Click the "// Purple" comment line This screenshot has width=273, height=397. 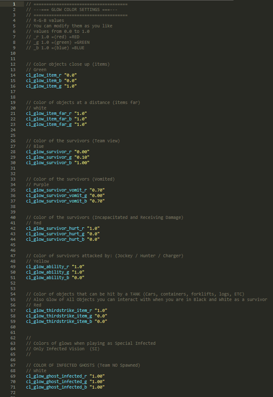[37, 184]
